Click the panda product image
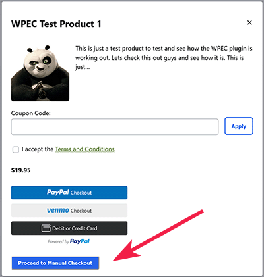The width and height of the screenshot is (264, 277). tap(40, 73)
